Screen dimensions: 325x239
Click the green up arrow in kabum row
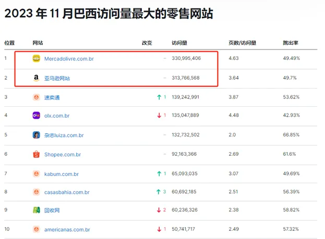[159, 173]
